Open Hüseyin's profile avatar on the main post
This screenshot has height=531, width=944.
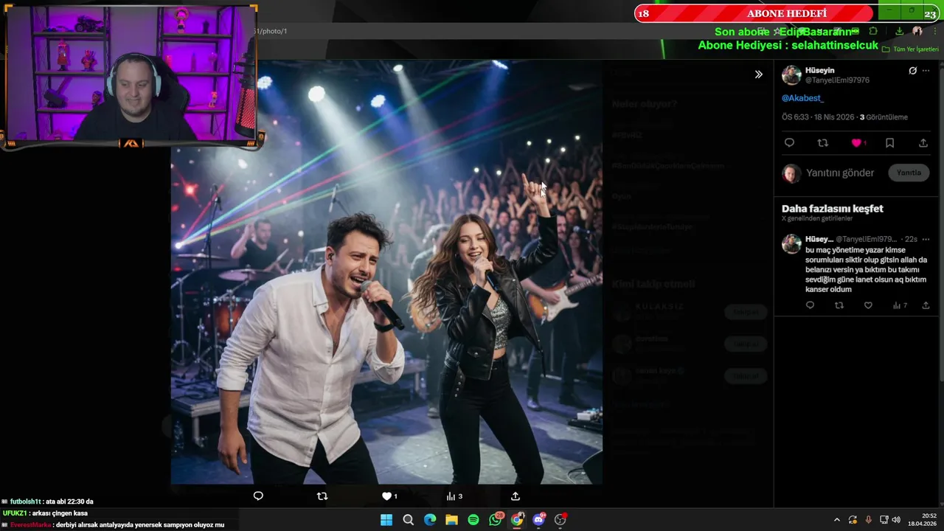click(791, 75)
